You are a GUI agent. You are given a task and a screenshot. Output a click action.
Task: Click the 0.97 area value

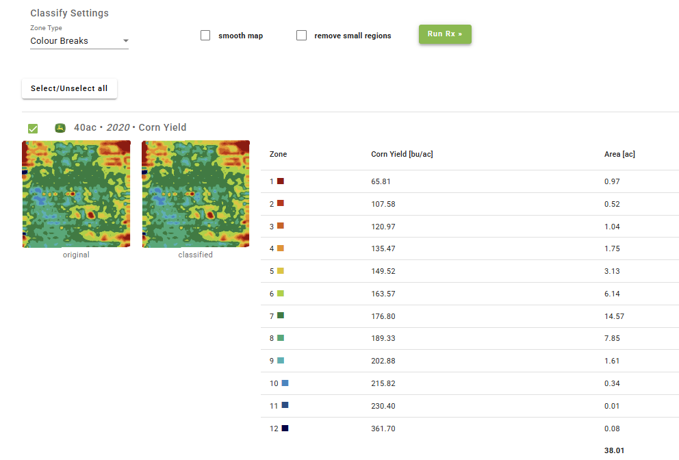612,181
